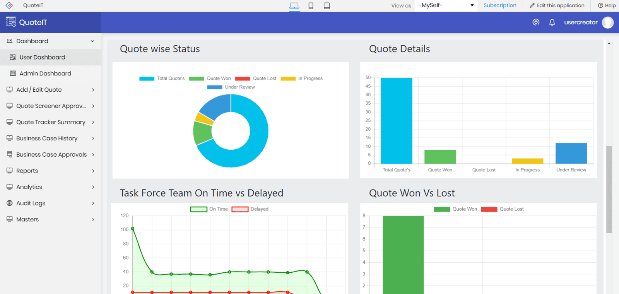Click the vertical scrollbar thumb
This screenshot has height=294, width=619.
pos(609,190)
